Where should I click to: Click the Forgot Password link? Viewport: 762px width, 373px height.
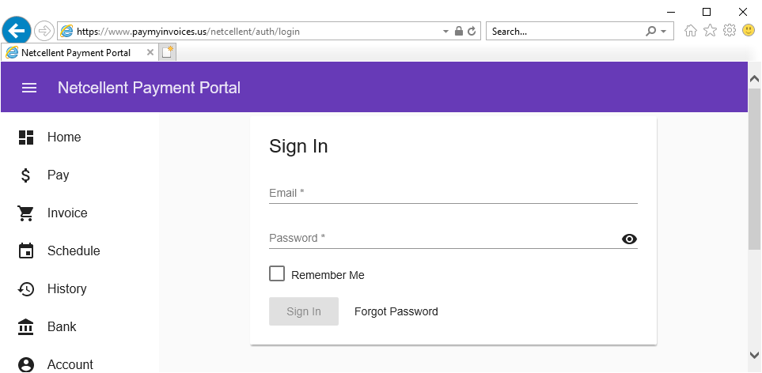pos(396,311)
